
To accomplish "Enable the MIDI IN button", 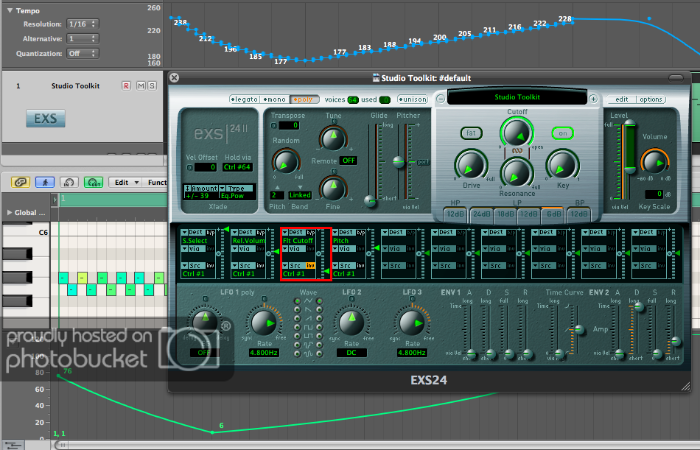I will [70, 182].
